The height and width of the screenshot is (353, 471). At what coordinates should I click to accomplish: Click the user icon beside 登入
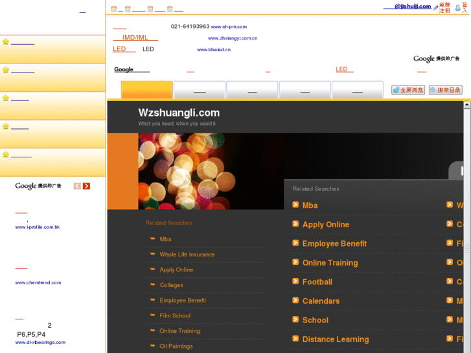(457, 8)
